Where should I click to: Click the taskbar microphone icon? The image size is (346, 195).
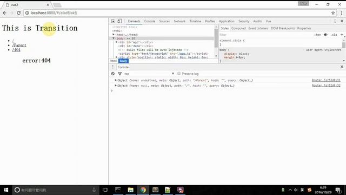coord(94,190)
